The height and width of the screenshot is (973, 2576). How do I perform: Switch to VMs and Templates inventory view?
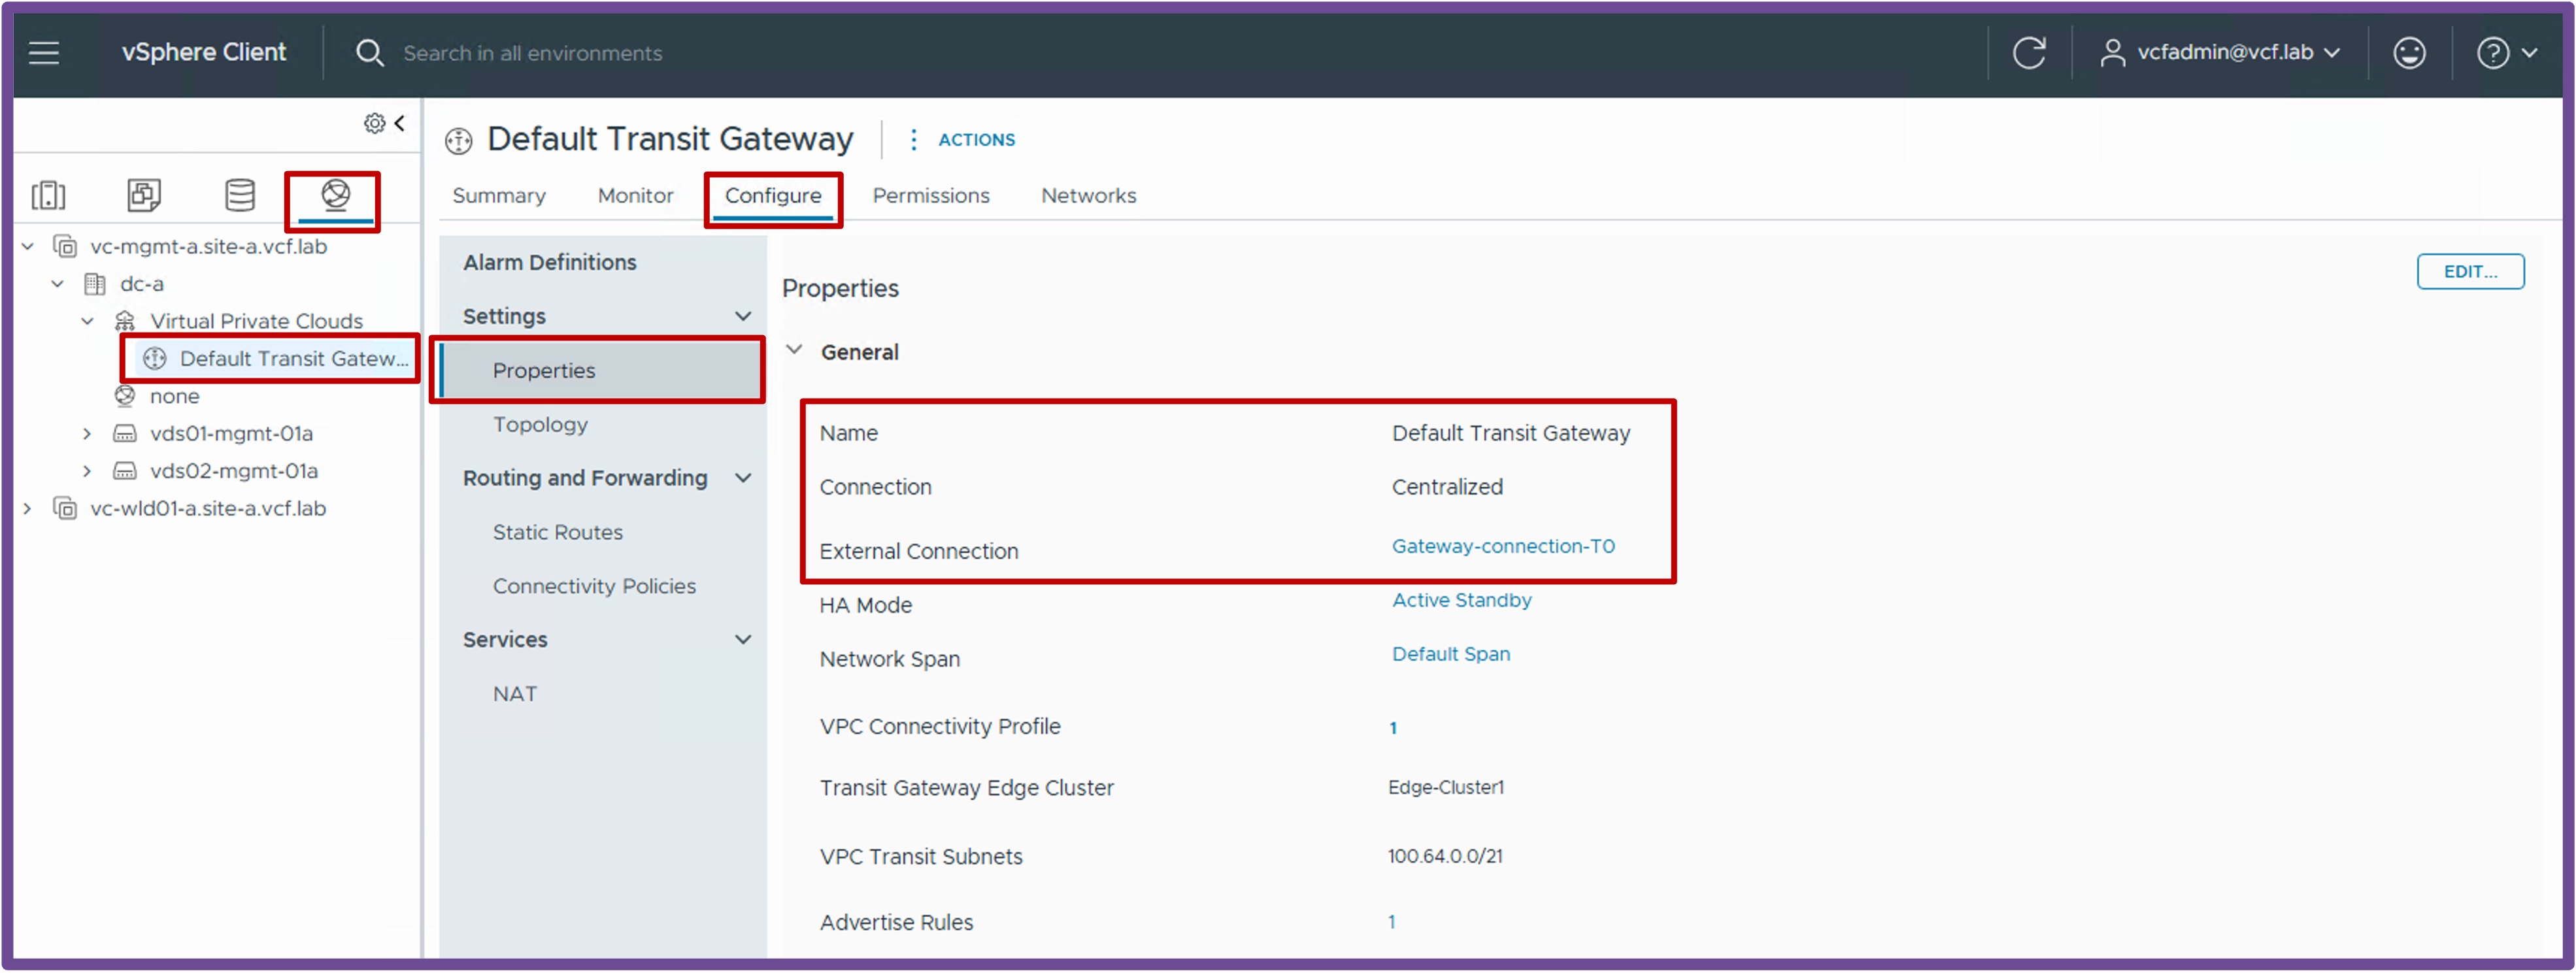point(144,195)
